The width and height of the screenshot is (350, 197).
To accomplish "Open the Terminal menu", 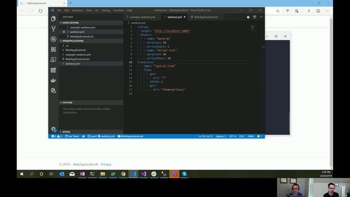I will pos(118,10).
